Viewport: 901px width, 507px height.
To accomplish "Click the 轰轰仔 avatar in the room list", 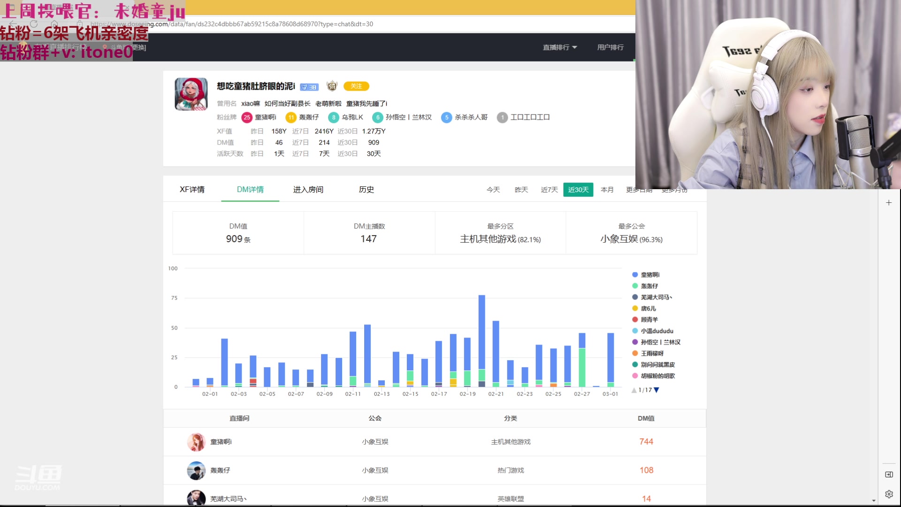I will (197, 470).
